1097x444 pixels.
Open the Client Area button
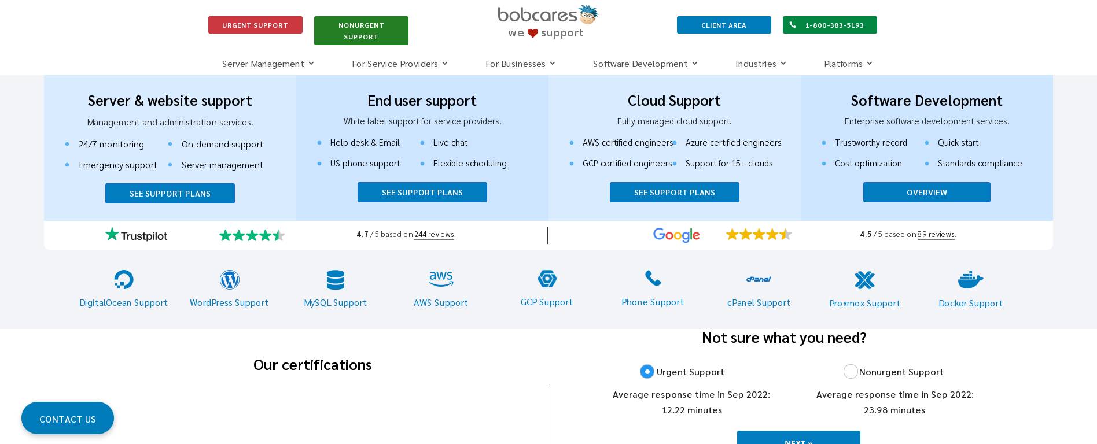click(x=724, y=25)
